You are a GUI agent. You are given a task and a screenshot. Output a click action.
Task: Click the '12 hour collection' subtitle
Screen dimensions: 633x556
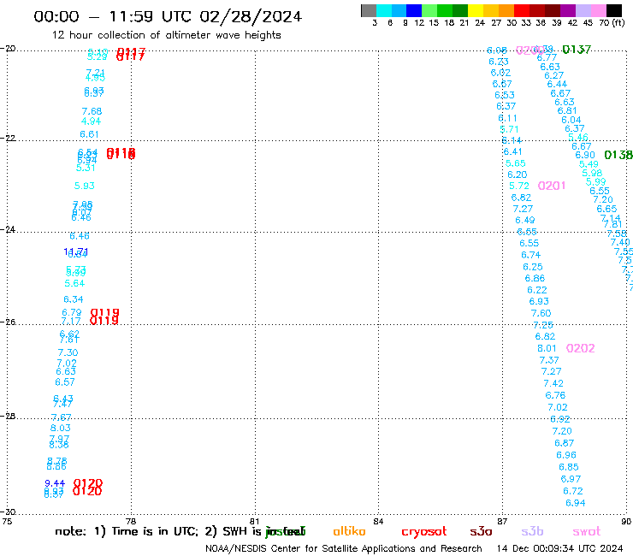(166, 35)
